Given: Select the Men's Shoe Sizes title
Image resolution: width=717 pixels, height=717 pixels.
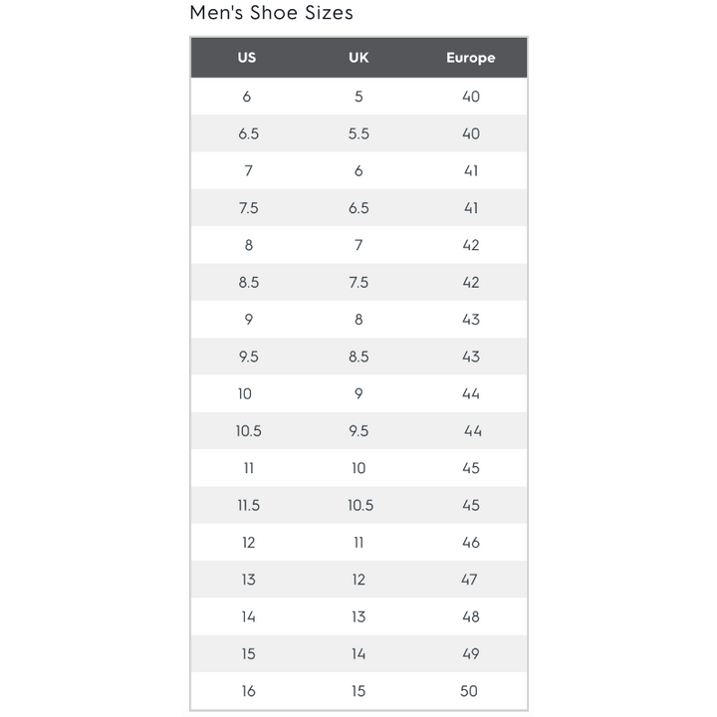Looking at the screenshot, I should tap(271, 13).
